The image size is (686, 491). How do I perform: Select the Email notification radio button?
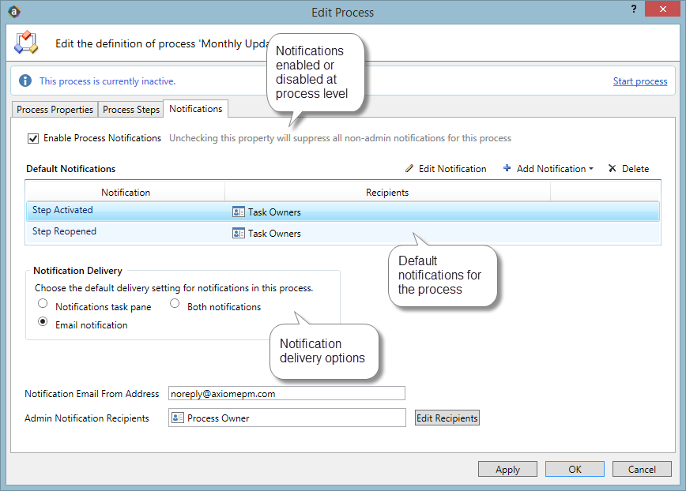(43, 323)
